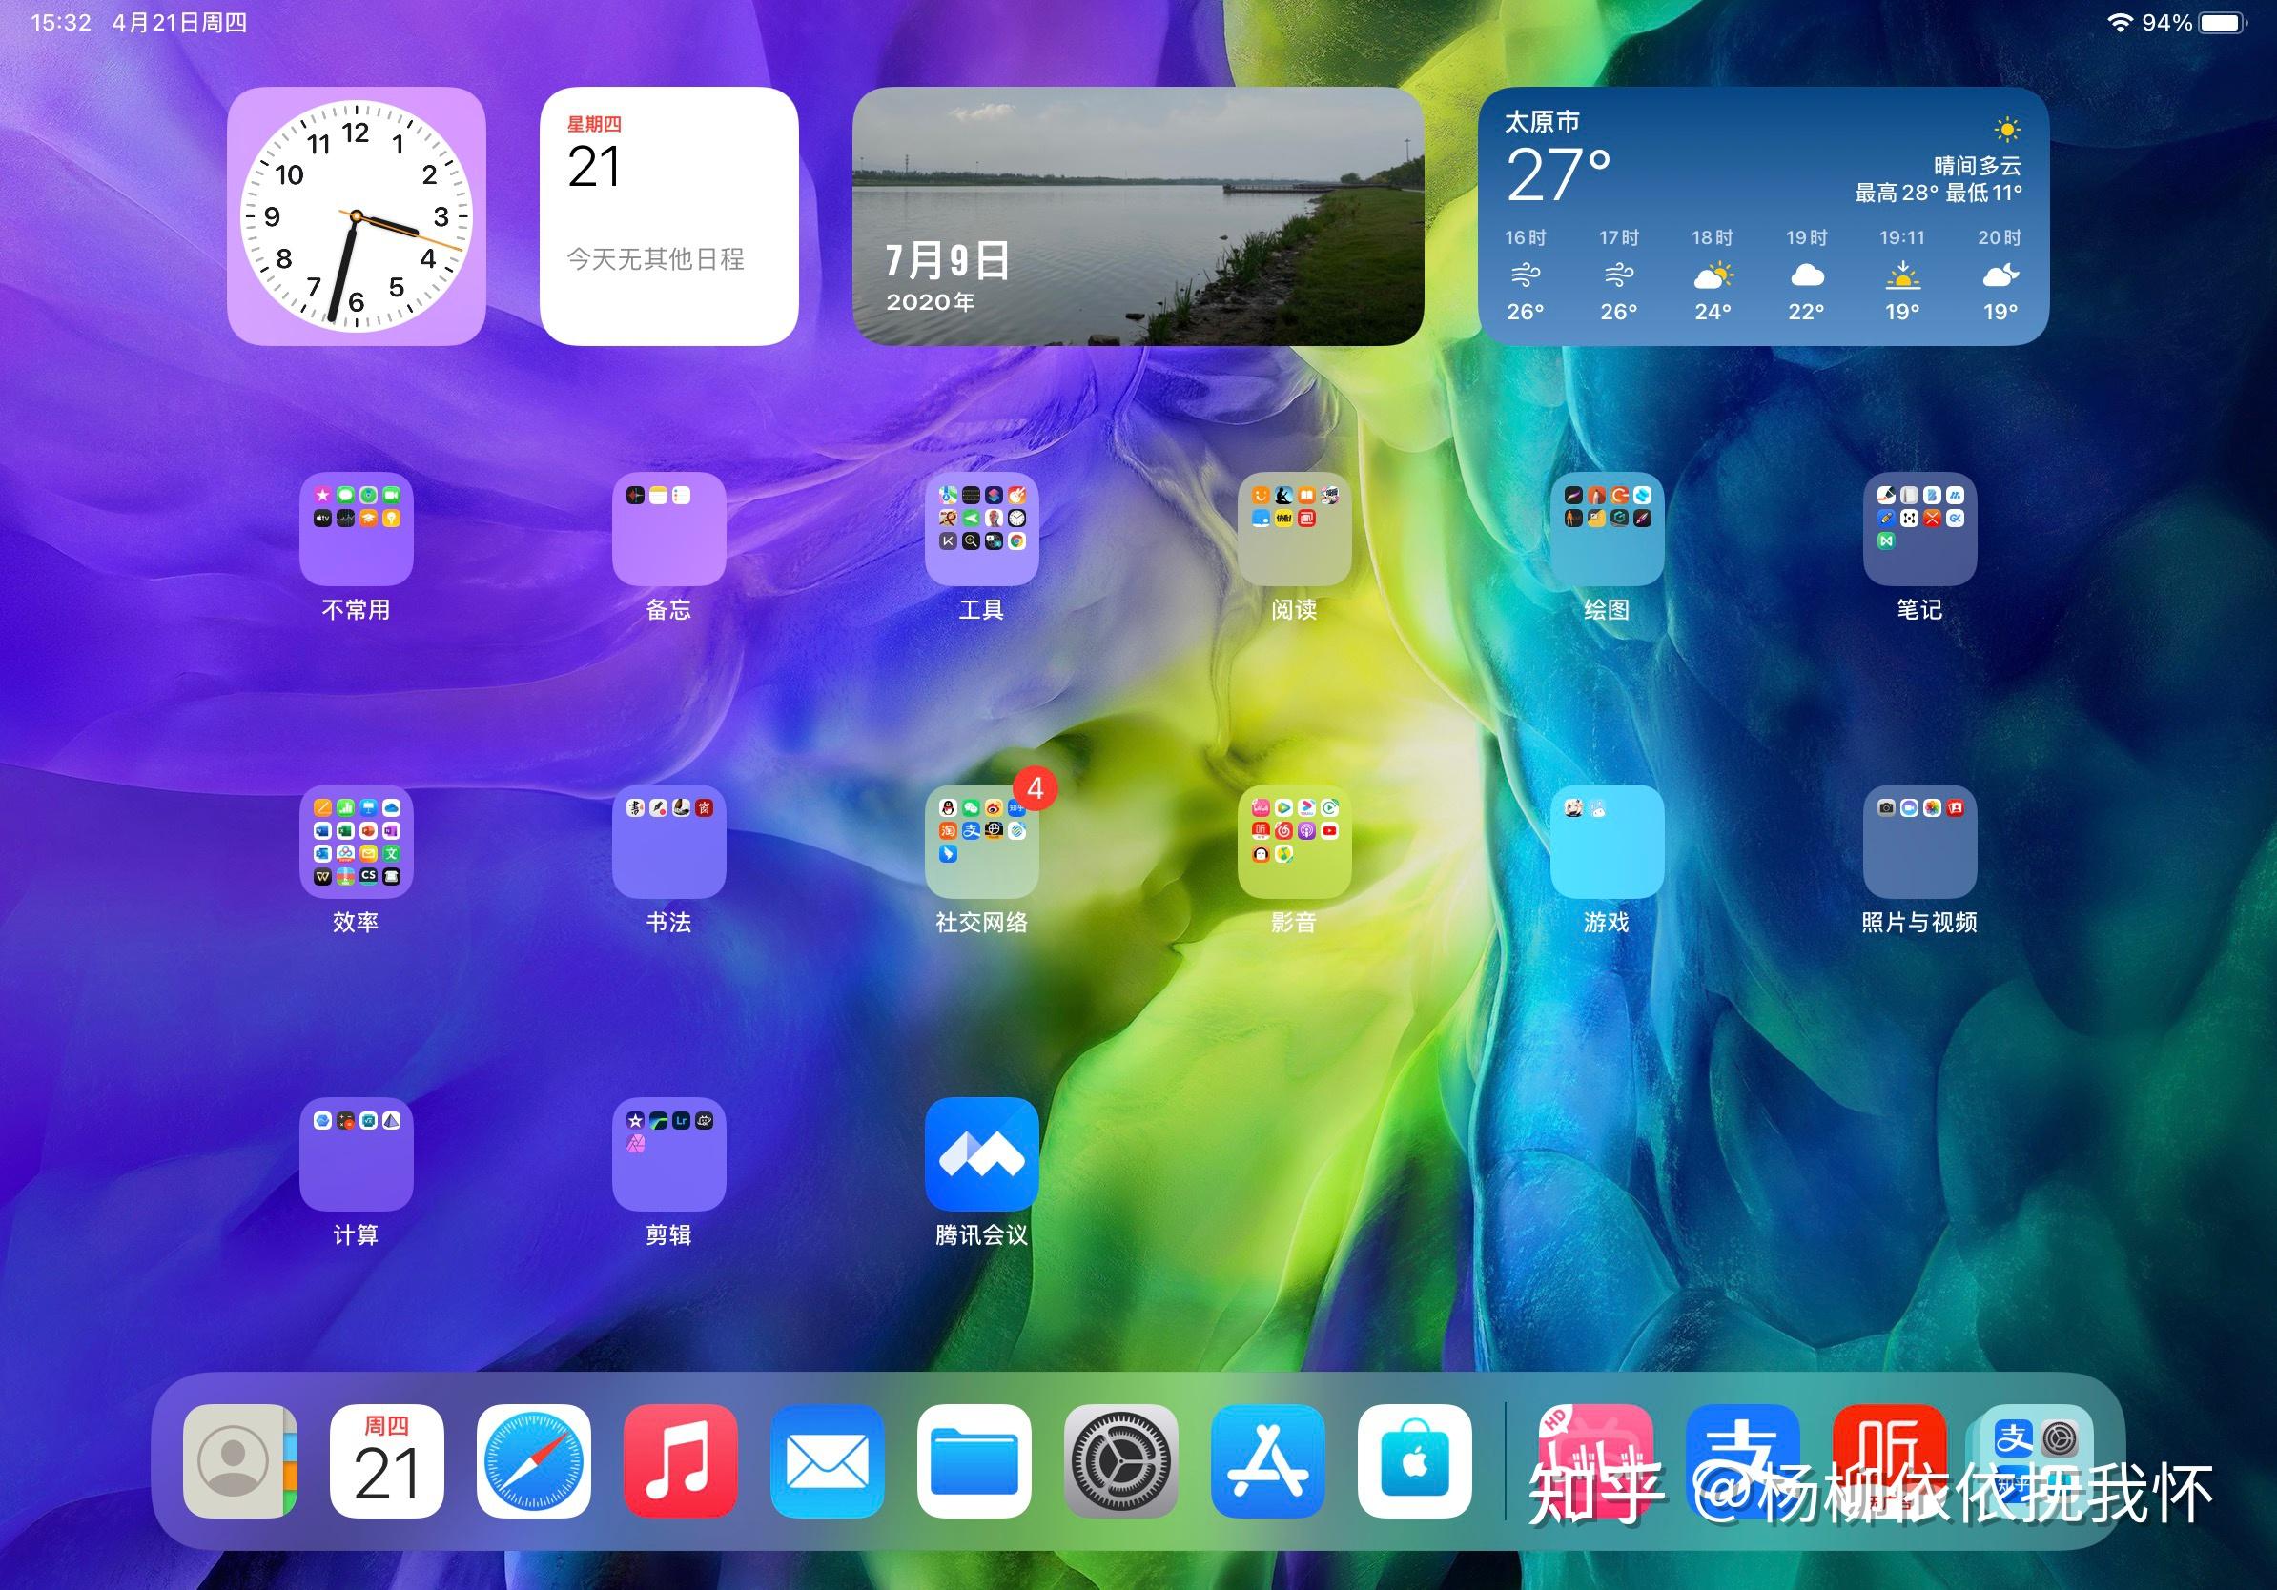
Task: Open the 绘图 folder
Action: [1607, 530]
